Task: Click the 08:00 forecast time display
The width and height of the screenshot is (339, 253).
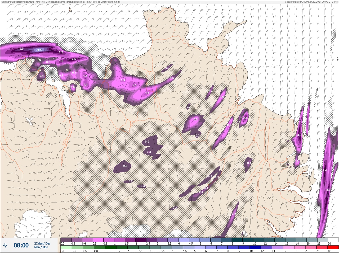Action: pyautogui.click(x=21, y=245)
